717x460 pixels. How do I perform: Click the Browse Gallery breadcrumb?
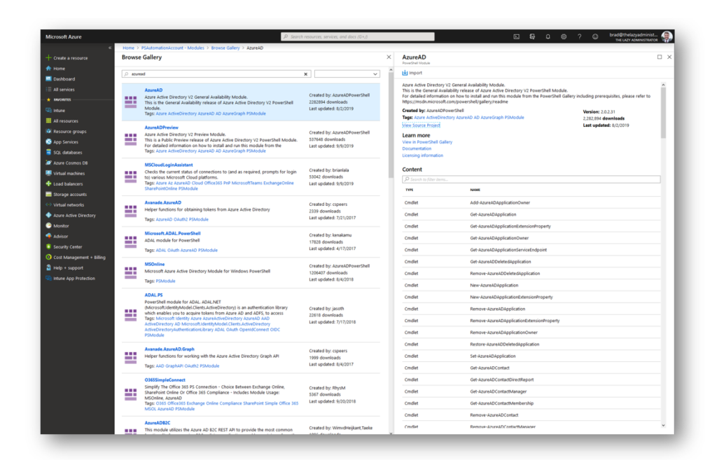[x=225, y=48]
